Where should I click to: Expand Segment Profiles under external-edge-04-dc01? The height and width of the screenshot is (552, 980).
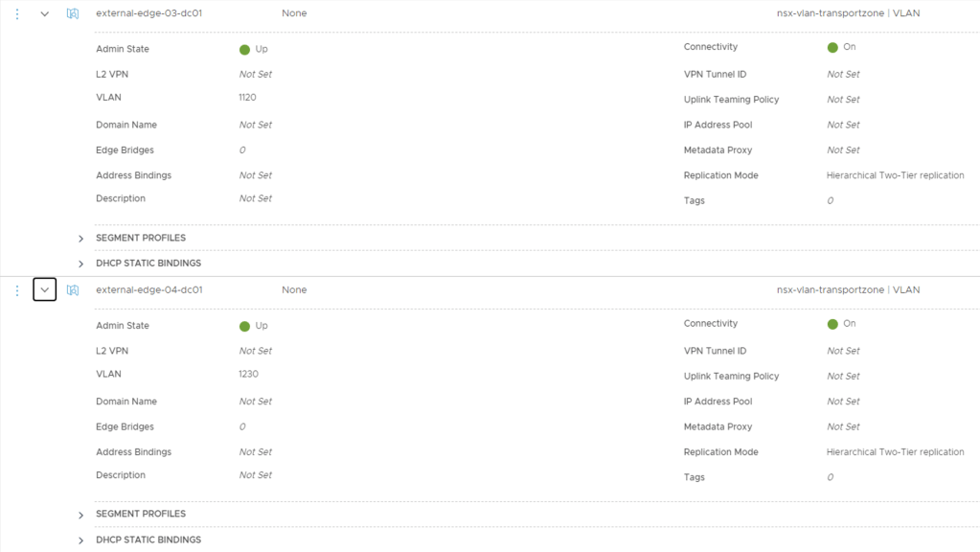[x=81, y=515]
